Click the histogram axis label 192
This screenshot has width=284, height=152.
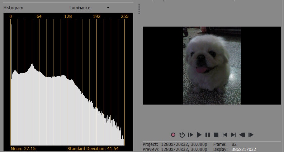[x=96, y=17]
